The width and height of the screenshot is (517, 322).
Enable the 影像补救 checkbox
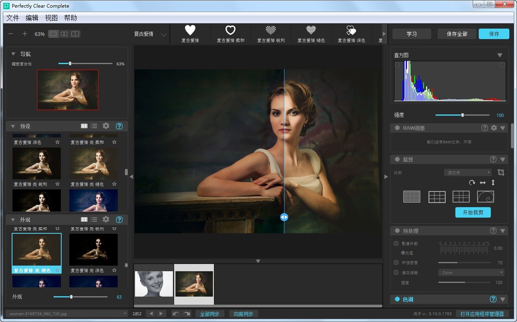click(396, 243)
